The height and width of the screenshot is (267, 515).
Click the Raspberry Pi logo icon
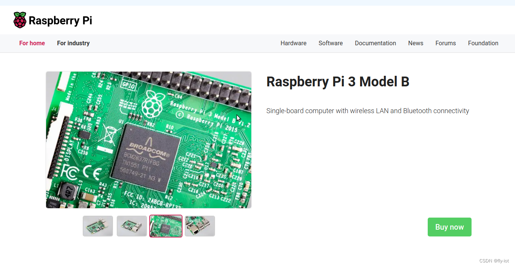point(20,20)
